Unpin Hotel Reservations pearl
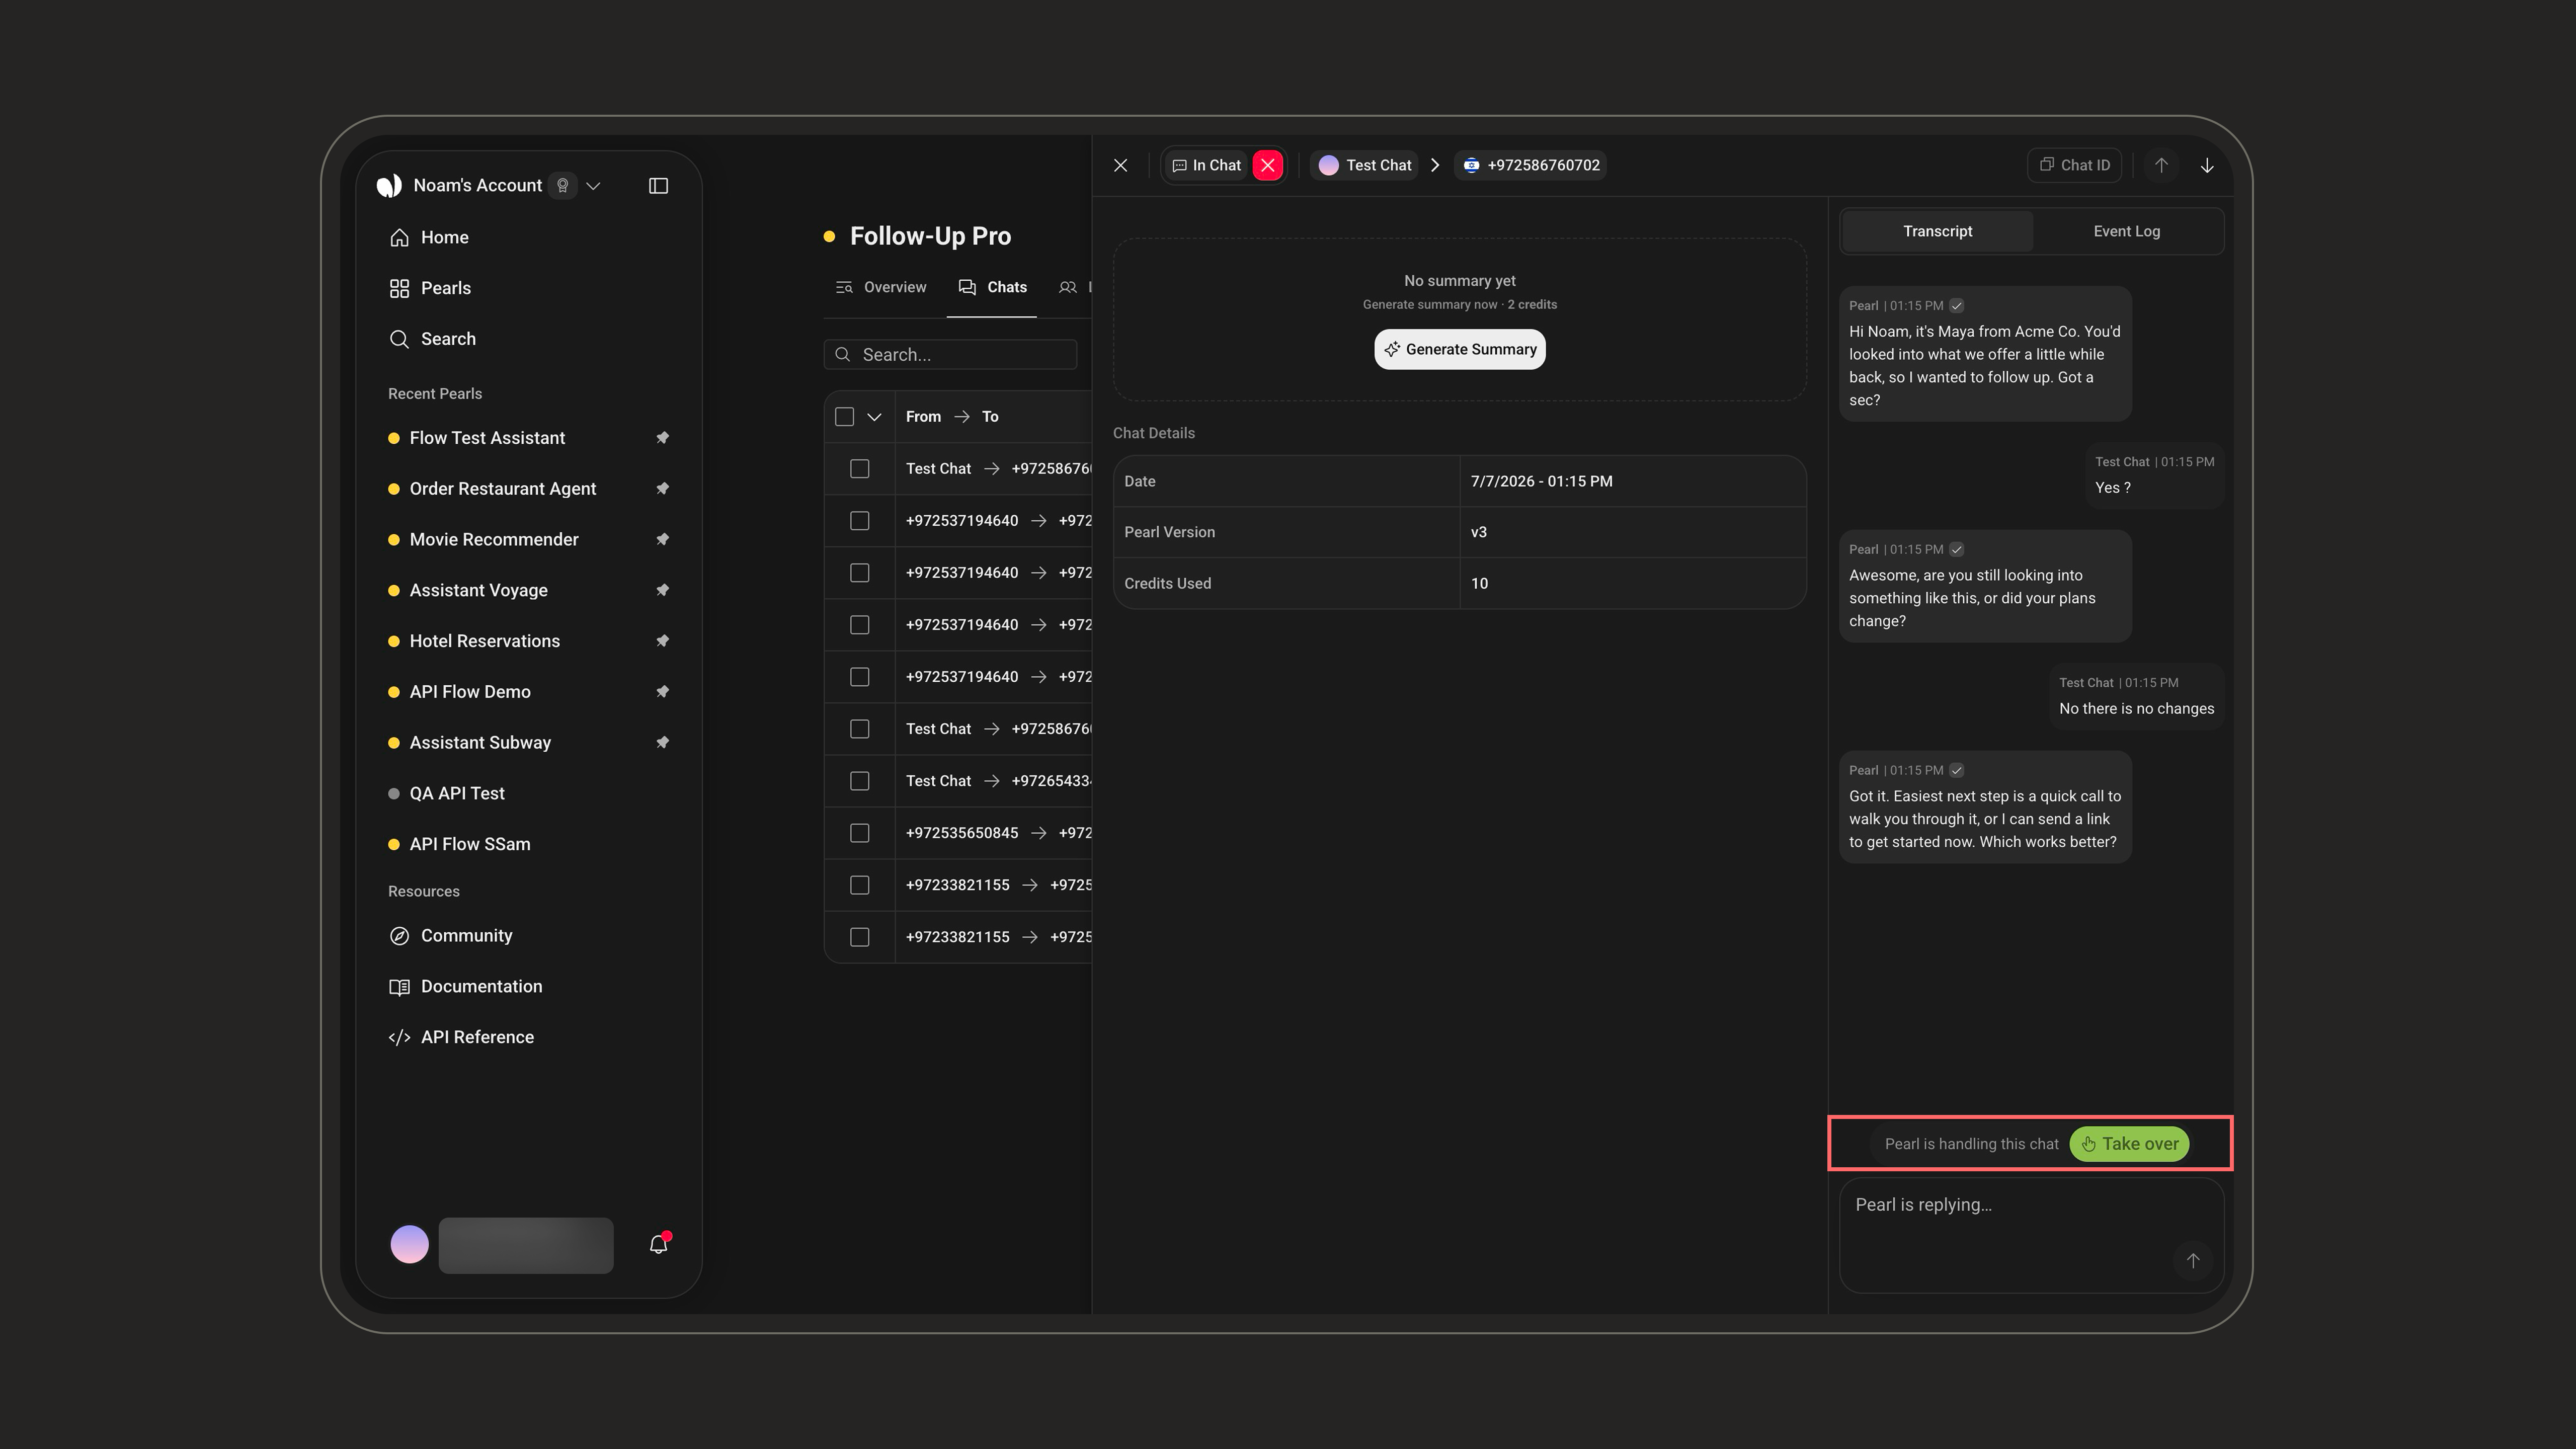The width and height of the screenshot is (2576, 1449). click(x=662, y=641)
